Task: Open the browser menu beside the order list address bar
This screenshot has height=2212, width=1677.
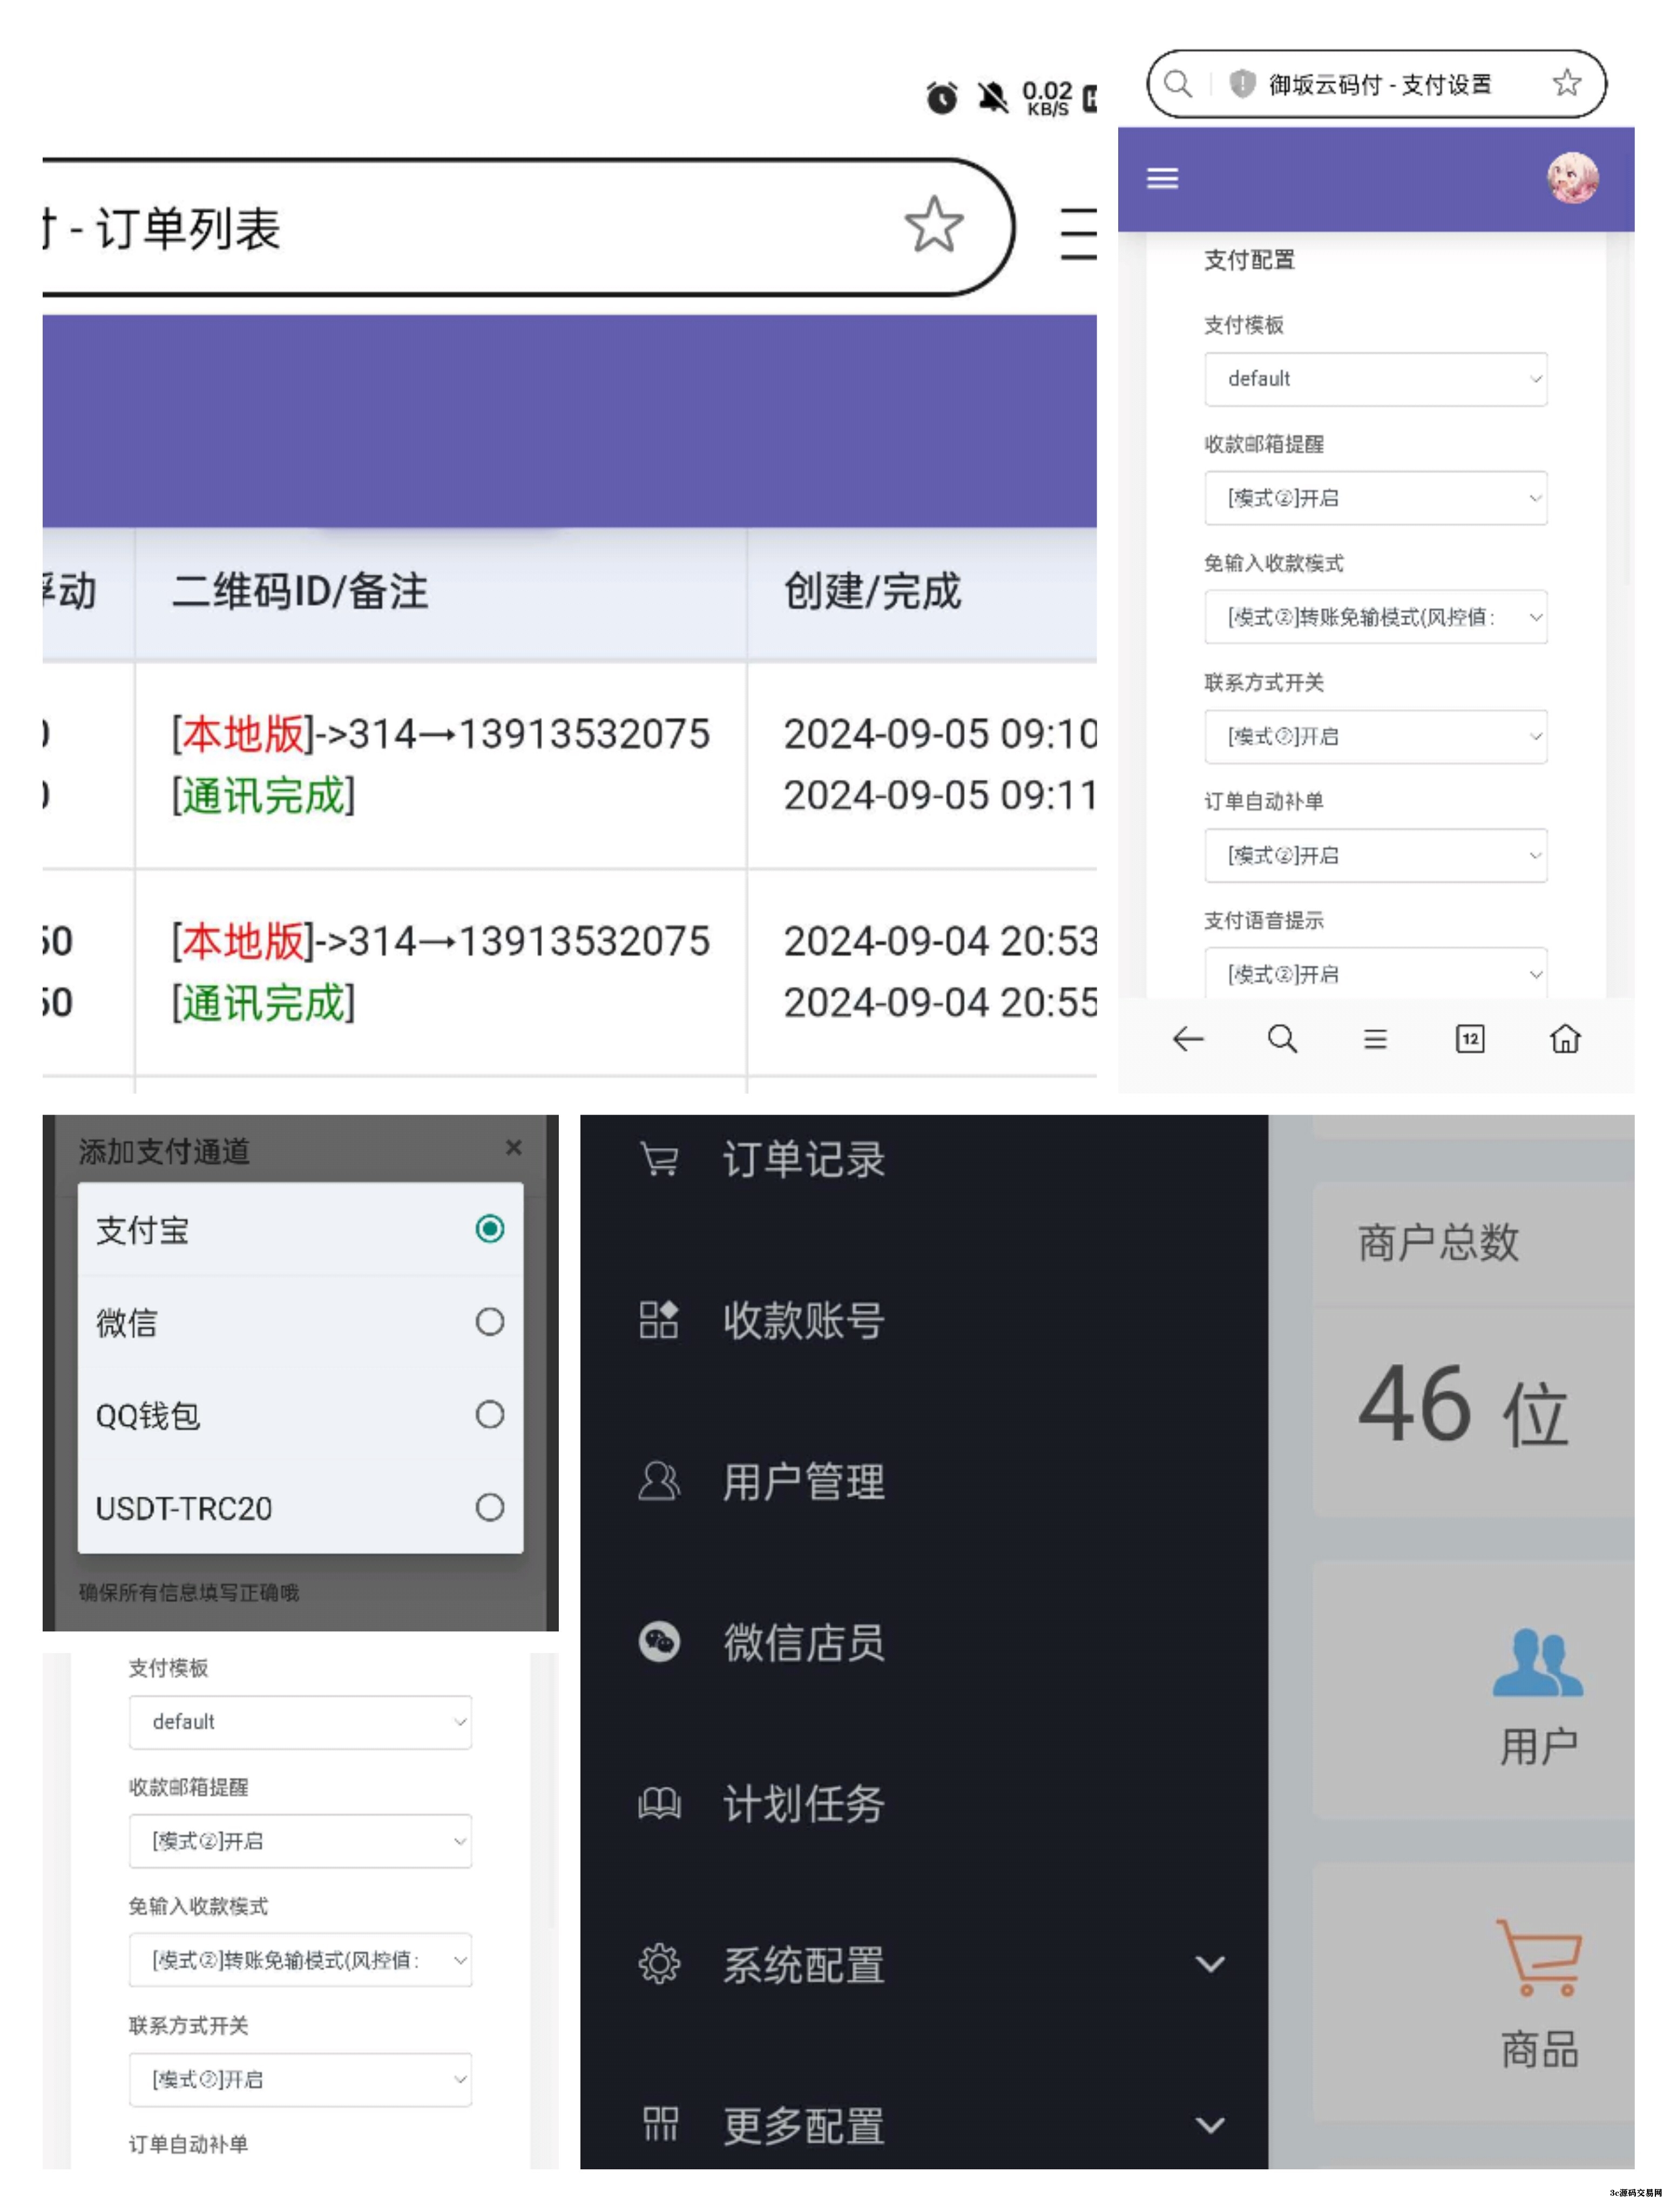Action: [1078, 233]
